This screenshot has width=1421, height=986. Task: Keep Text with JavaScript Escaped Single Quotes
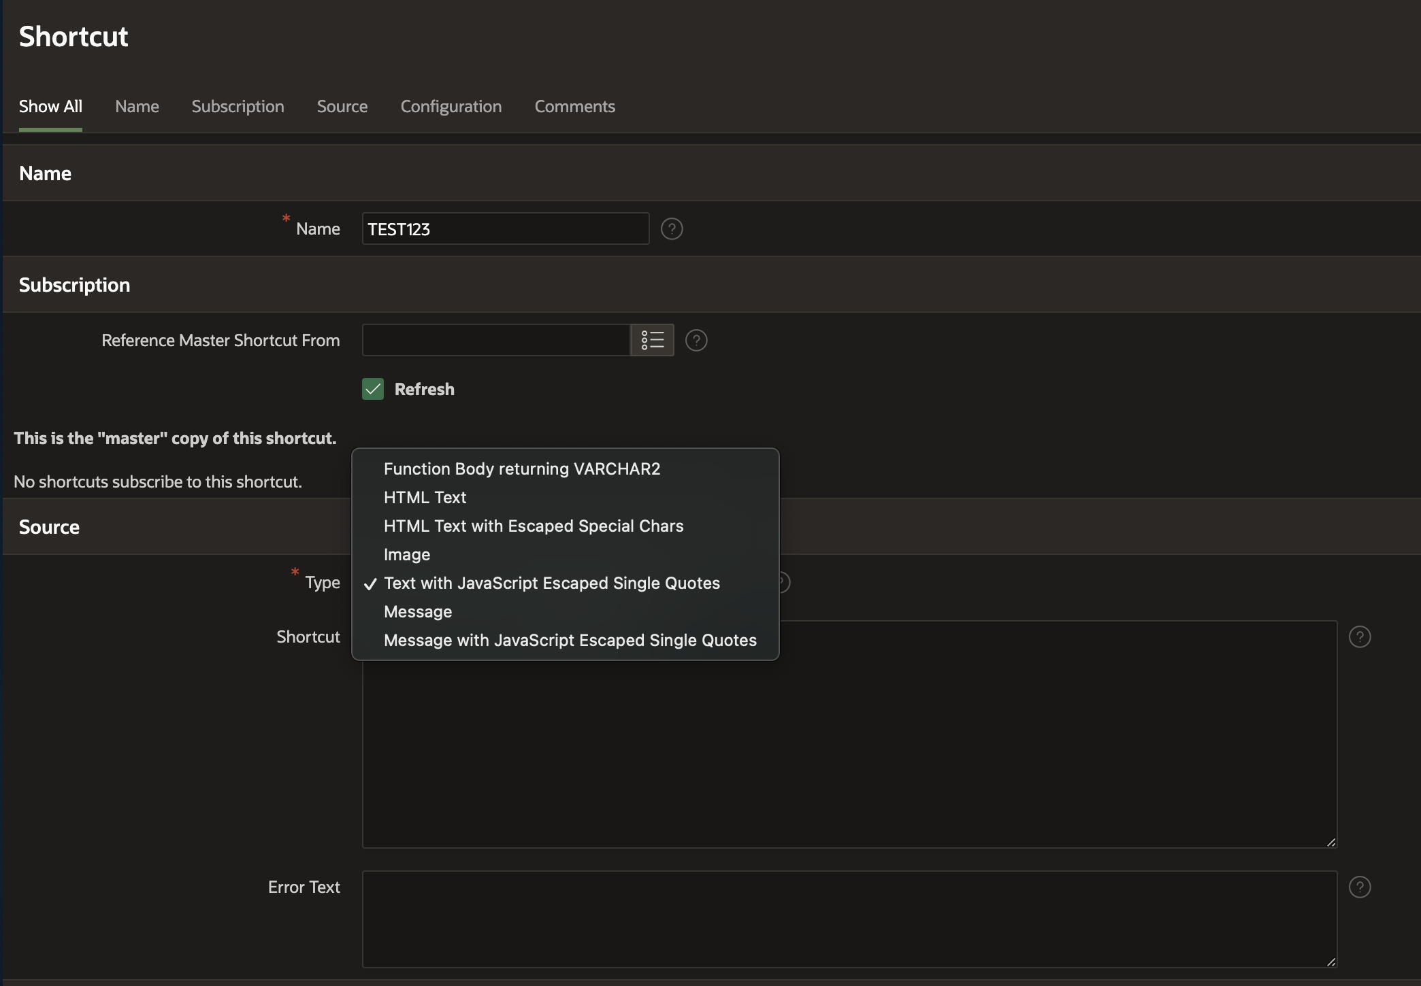[x=551, y=583]
